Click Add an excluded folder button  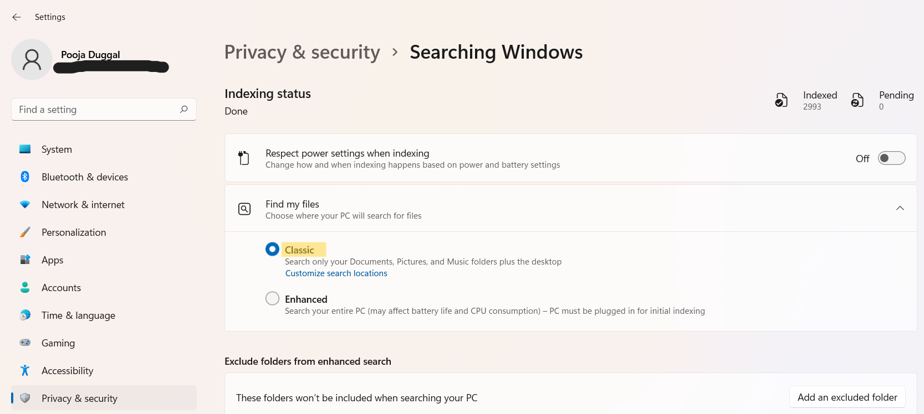(x=847, y=397)
